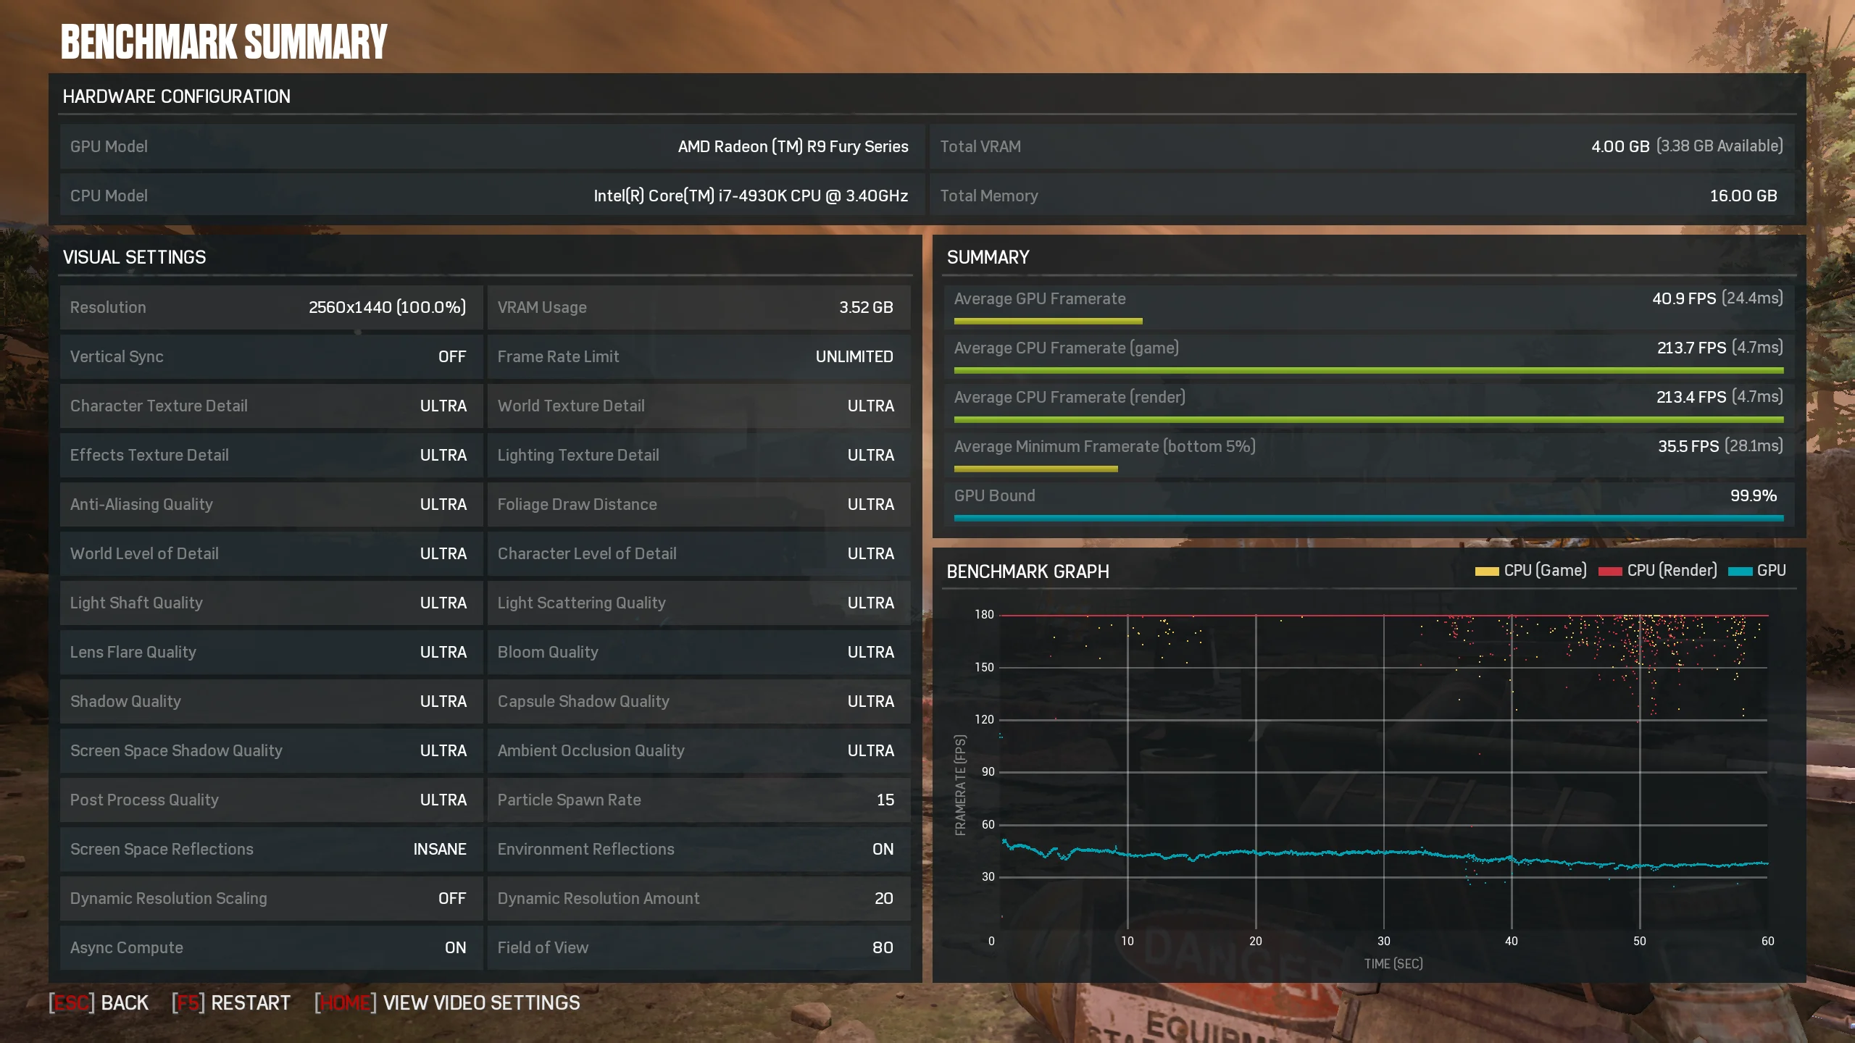Image resolution: width=1855 pixels, height=1043 pixels.
Task: Click the BENCHMARK GRAPH heading
Action: point(1027,571)
